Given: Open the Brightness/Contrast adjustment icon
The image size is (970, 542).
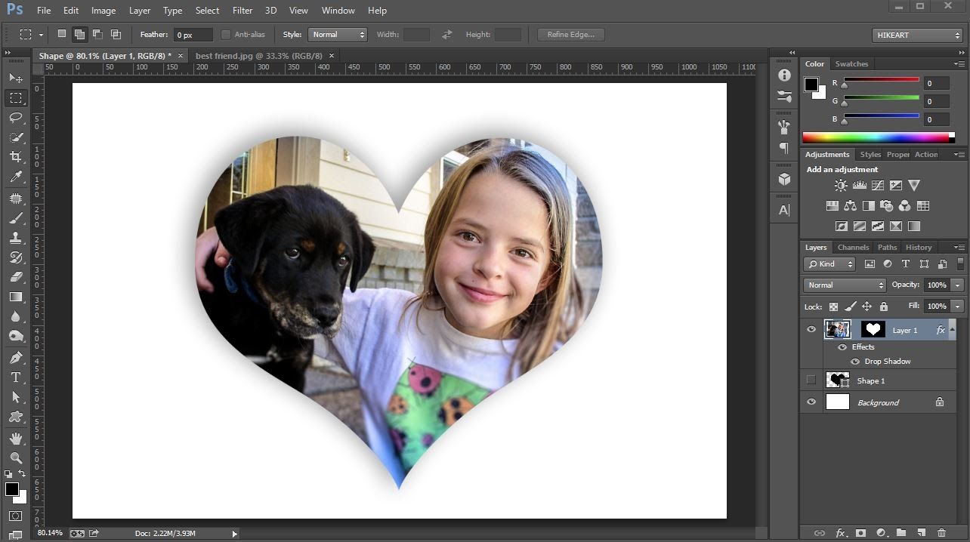Looking at the screenshot, I should pyautogui.click(x=841, y=185).
